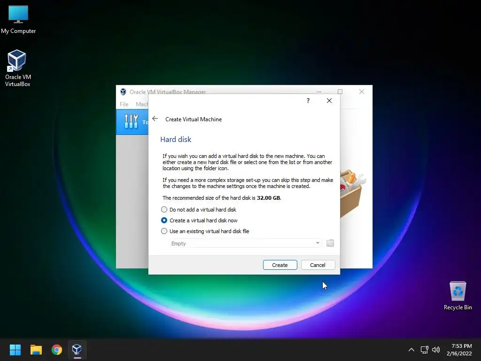Open the File menu in VirtualBox Manager

pyautogui.click(x=124, y=104)
